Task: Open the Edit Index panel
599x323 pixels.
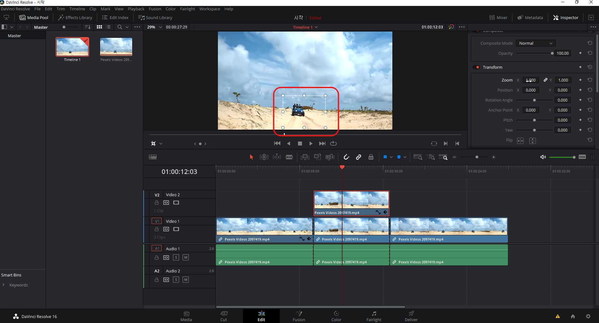Action: click(115, 17)
